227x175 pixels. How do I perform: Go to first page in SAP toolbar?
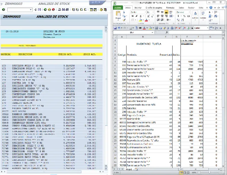point(74,10)
